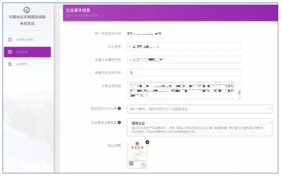This screenshot has height=176, width=282.
Task: Click info icon beside 国民经济行业分类 label
Action: click(119, 109)
